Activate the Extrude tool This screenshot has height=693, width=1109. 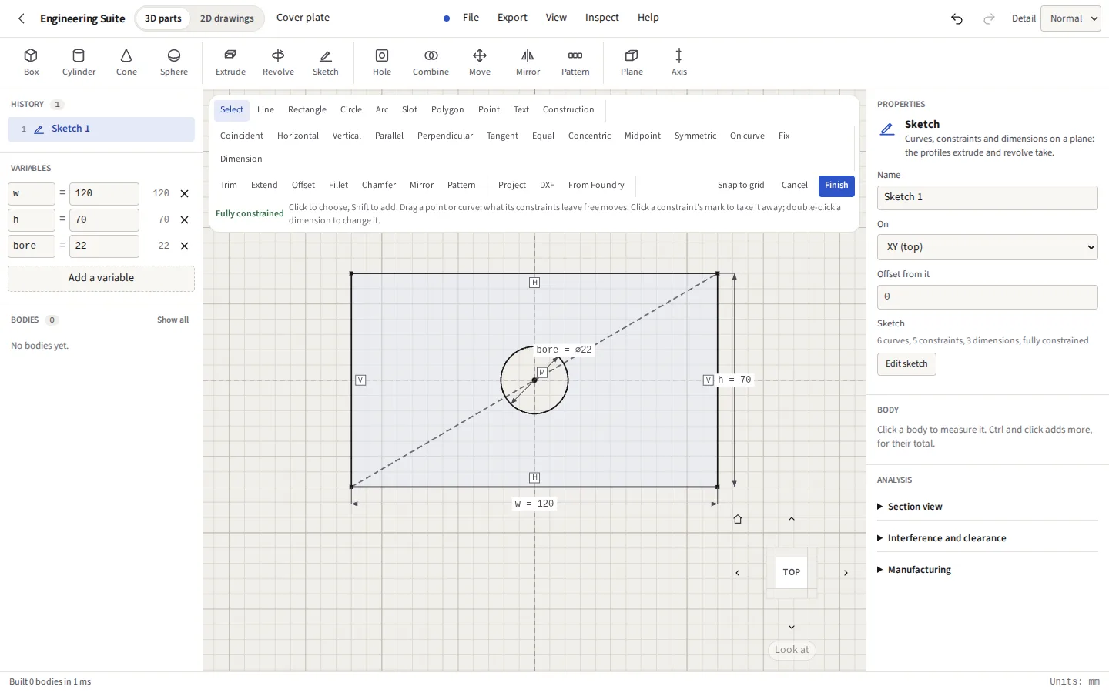pyautogui.click(x=230, y=62)
